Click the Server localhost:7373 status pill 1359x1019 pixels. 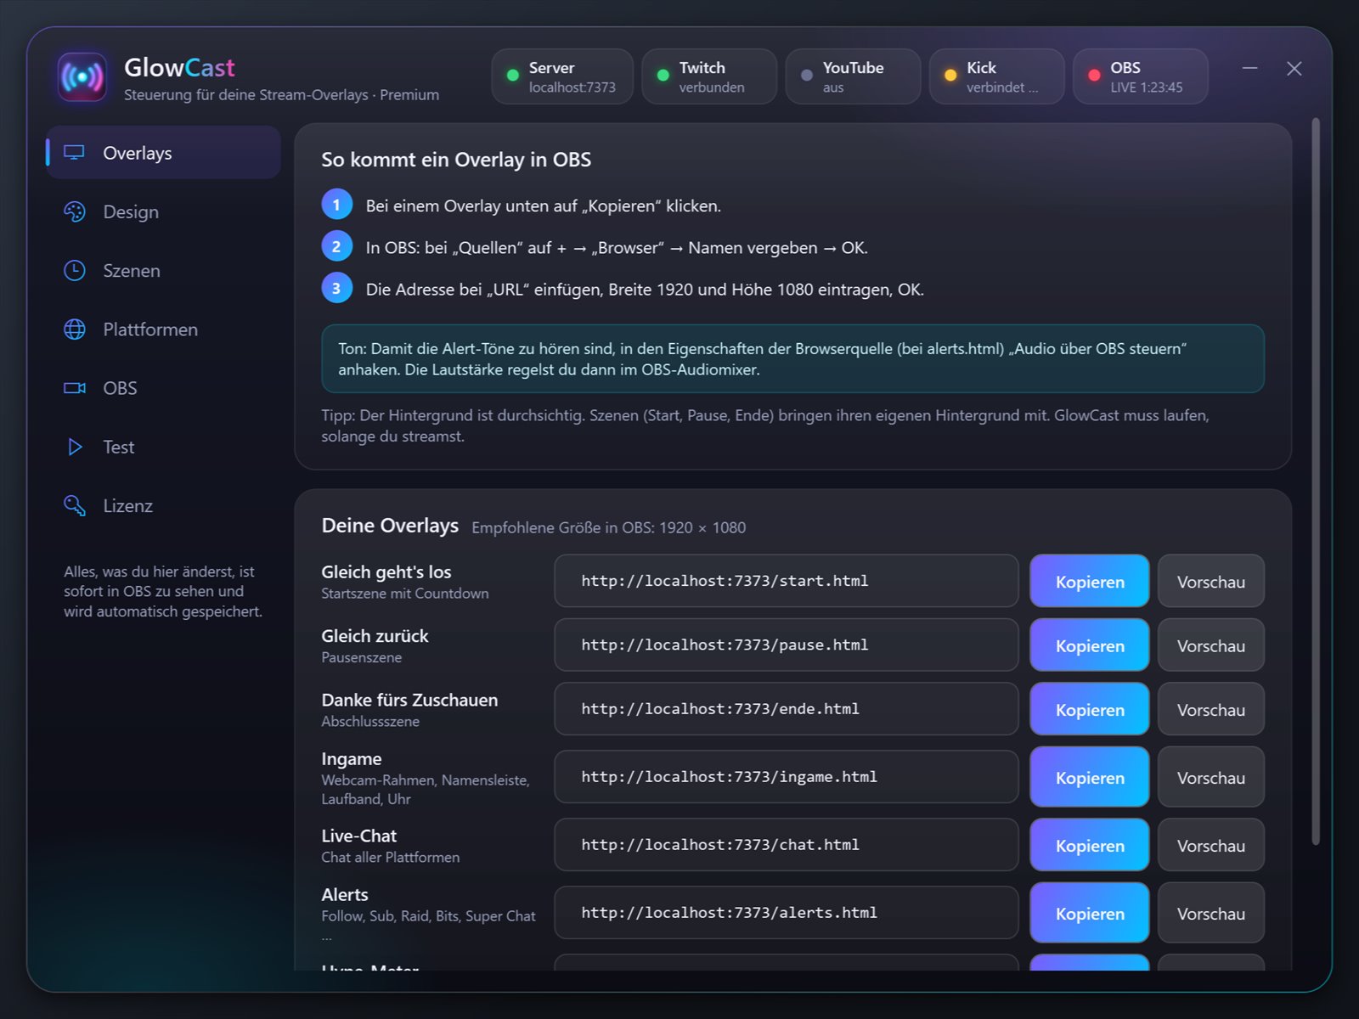tap(562, 76)
